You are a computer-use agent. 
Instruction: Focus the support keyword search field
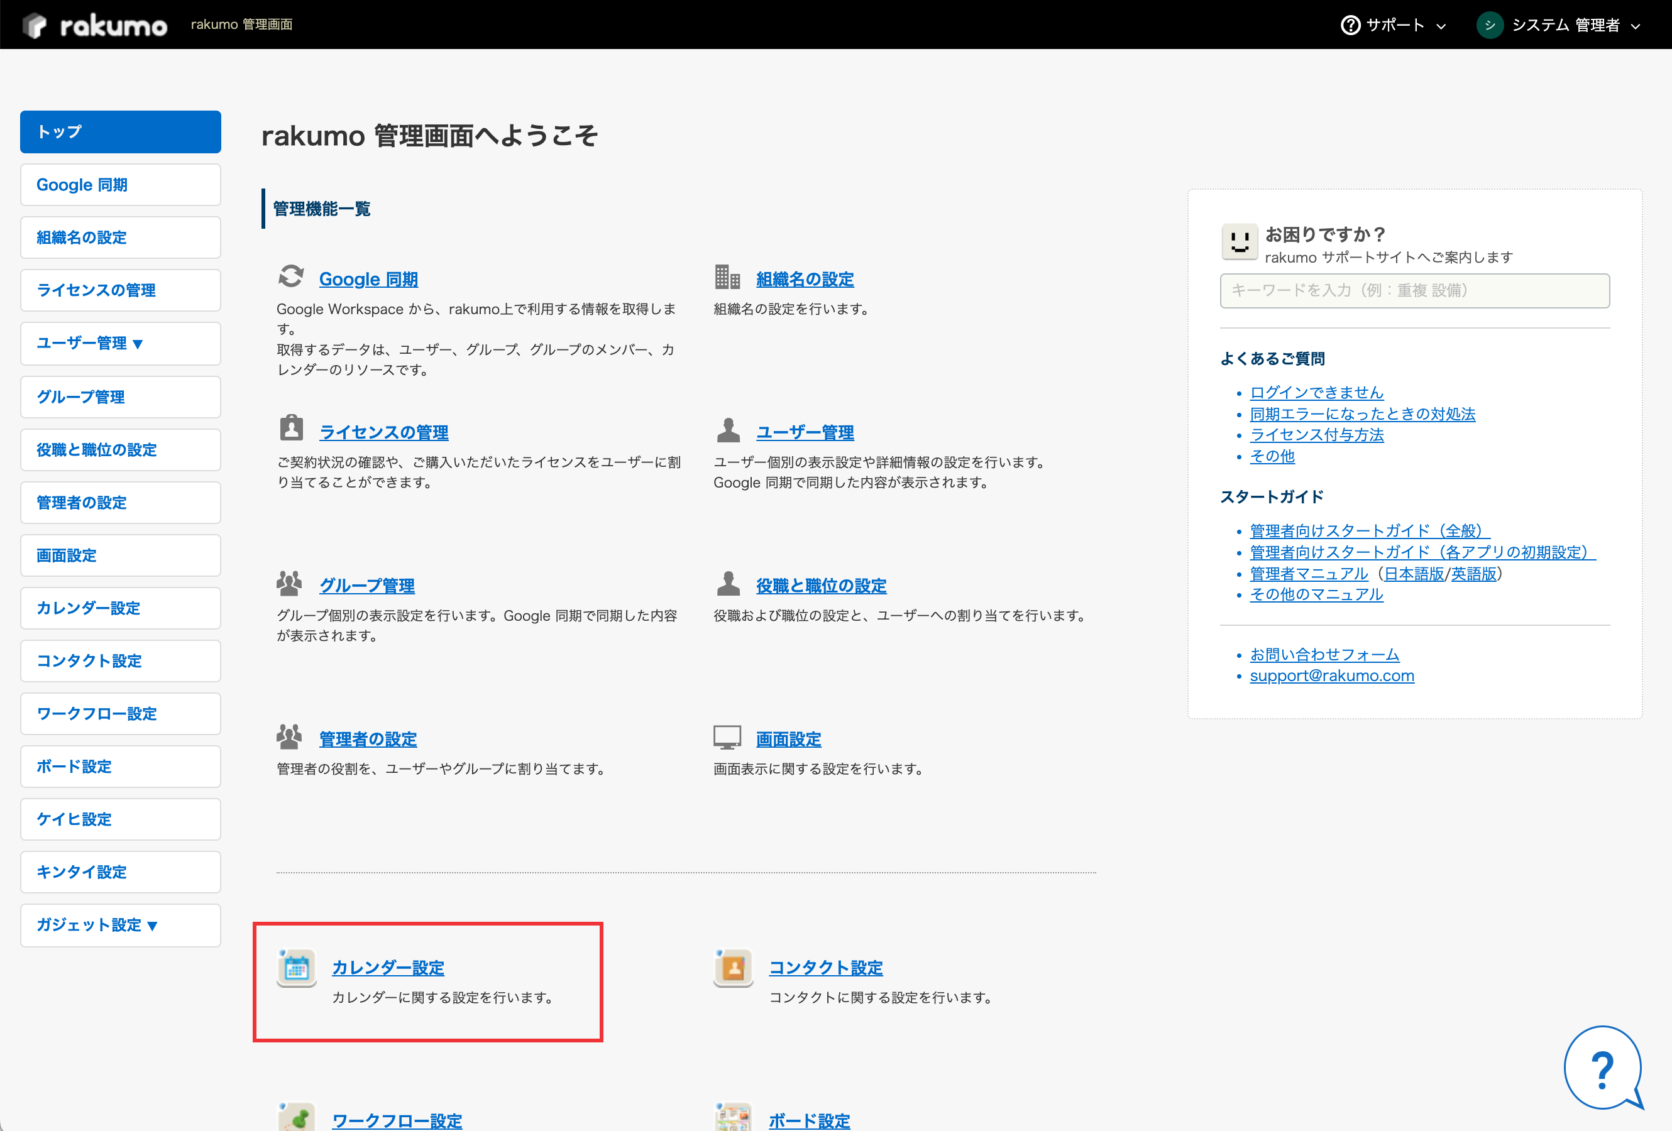pos(1414,290)
